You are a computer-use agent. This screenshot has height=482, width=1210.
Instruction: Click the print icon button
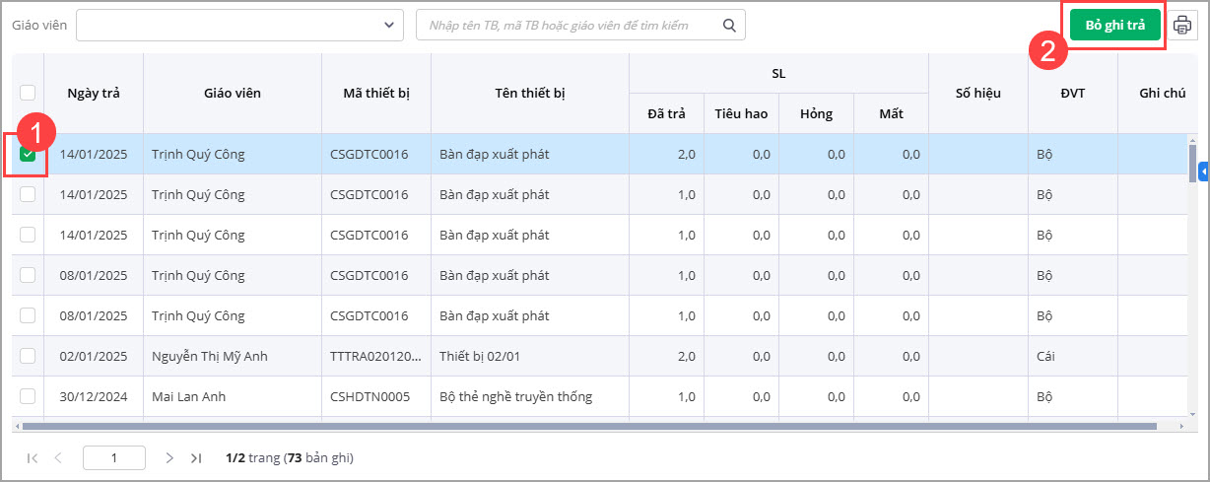[x=1182, y=26]
